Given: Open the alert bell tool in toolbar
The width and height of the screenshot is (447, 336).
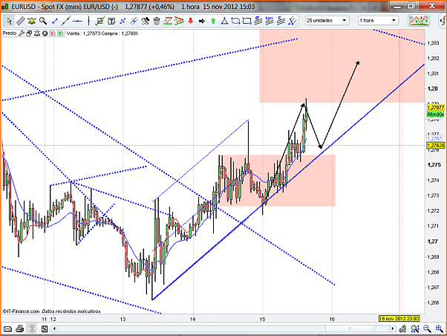Looking at the screenshot, I should [32, 21].
